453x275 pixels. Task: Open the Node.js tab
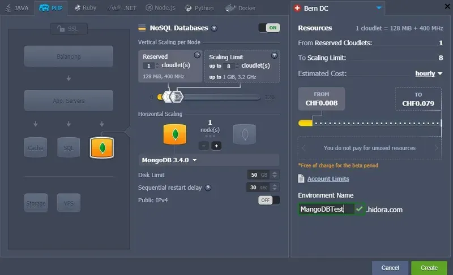click(x=160, y=8)
